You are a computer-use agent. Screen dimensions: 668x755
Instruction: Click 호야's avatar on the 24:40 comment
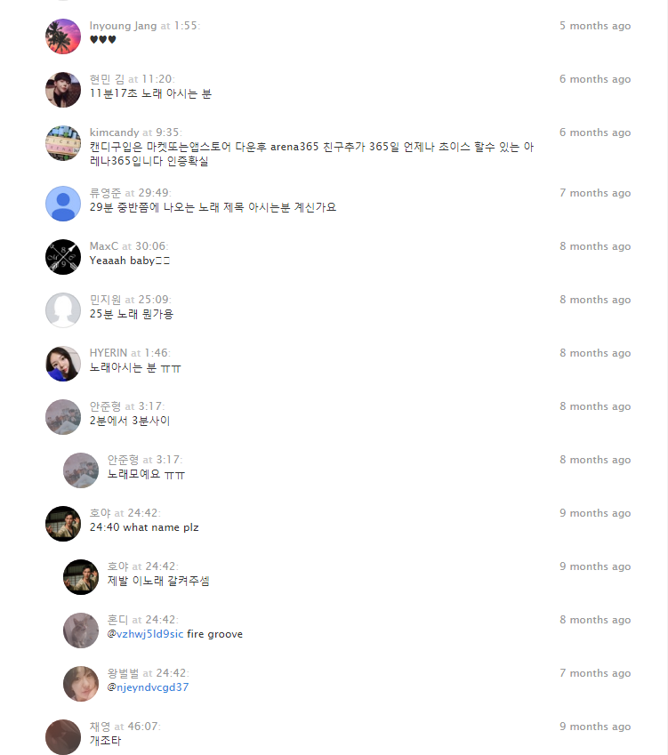coord(63,524)
